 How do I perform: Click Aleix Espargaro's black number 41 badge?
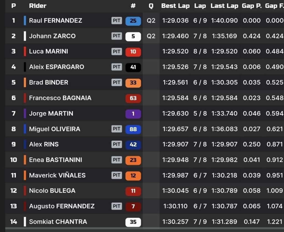[133, 67]
